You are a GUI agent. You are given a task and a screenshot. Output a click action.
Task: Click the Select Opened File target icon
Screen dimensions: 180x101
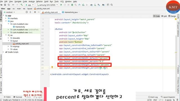tap(27, 12)
